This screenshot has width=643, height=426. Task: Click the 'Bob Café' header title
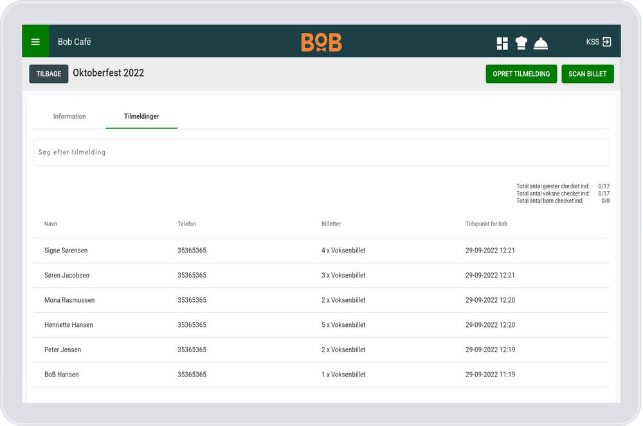(x=74, y=42)
